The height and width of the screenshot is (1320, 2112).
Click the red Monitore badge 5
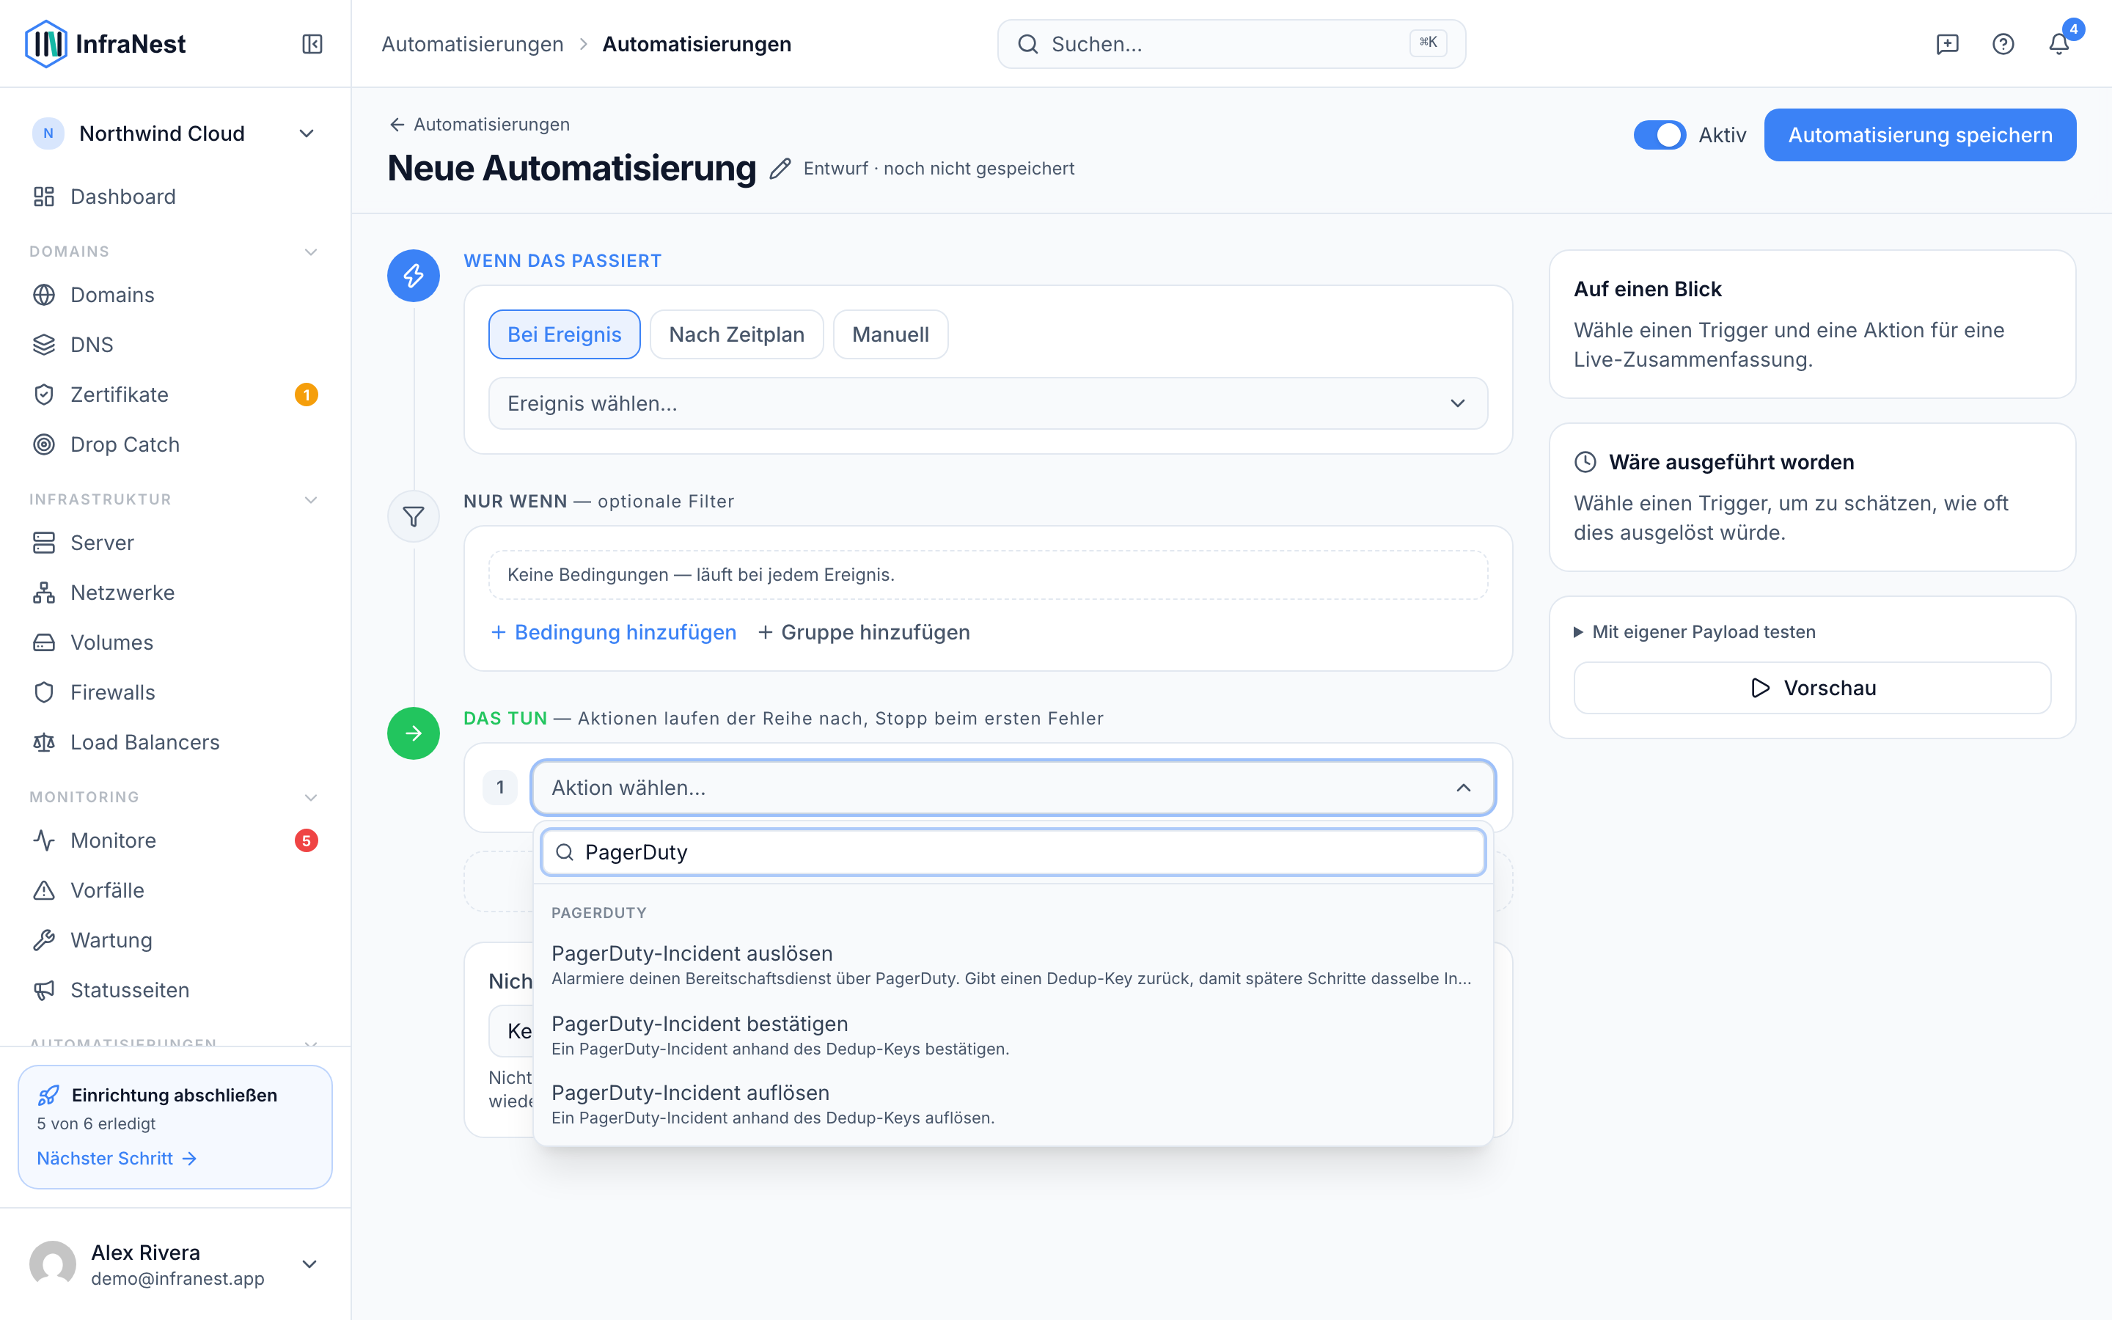pos(307,840)
